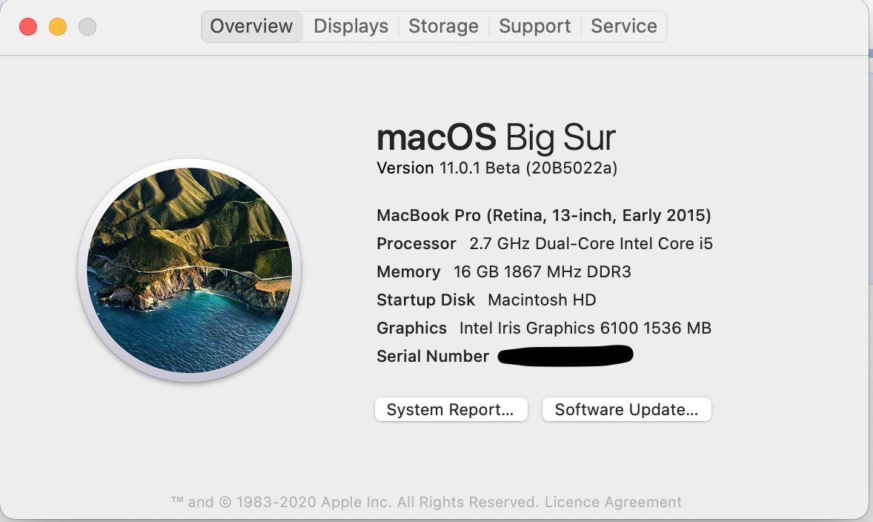Screen dimensions: 873x522
Task: Select the Overview tab
Action: point(251,27)
